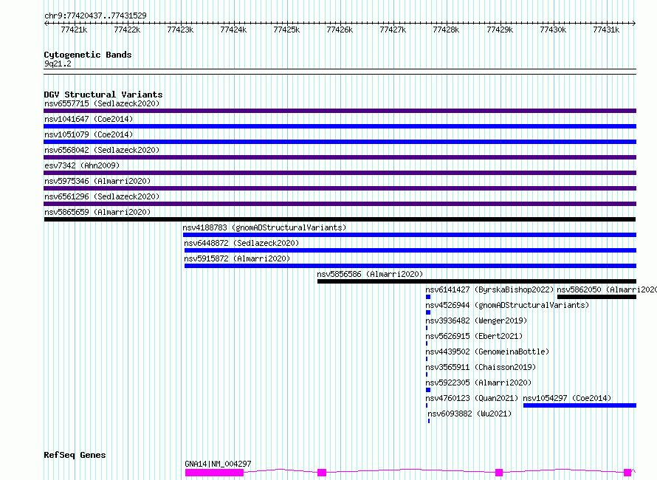This screenshot has width=657, height=480.
Task: Click the nsv5856586 (Almarri2020) black bar
Action: (477, 281)
